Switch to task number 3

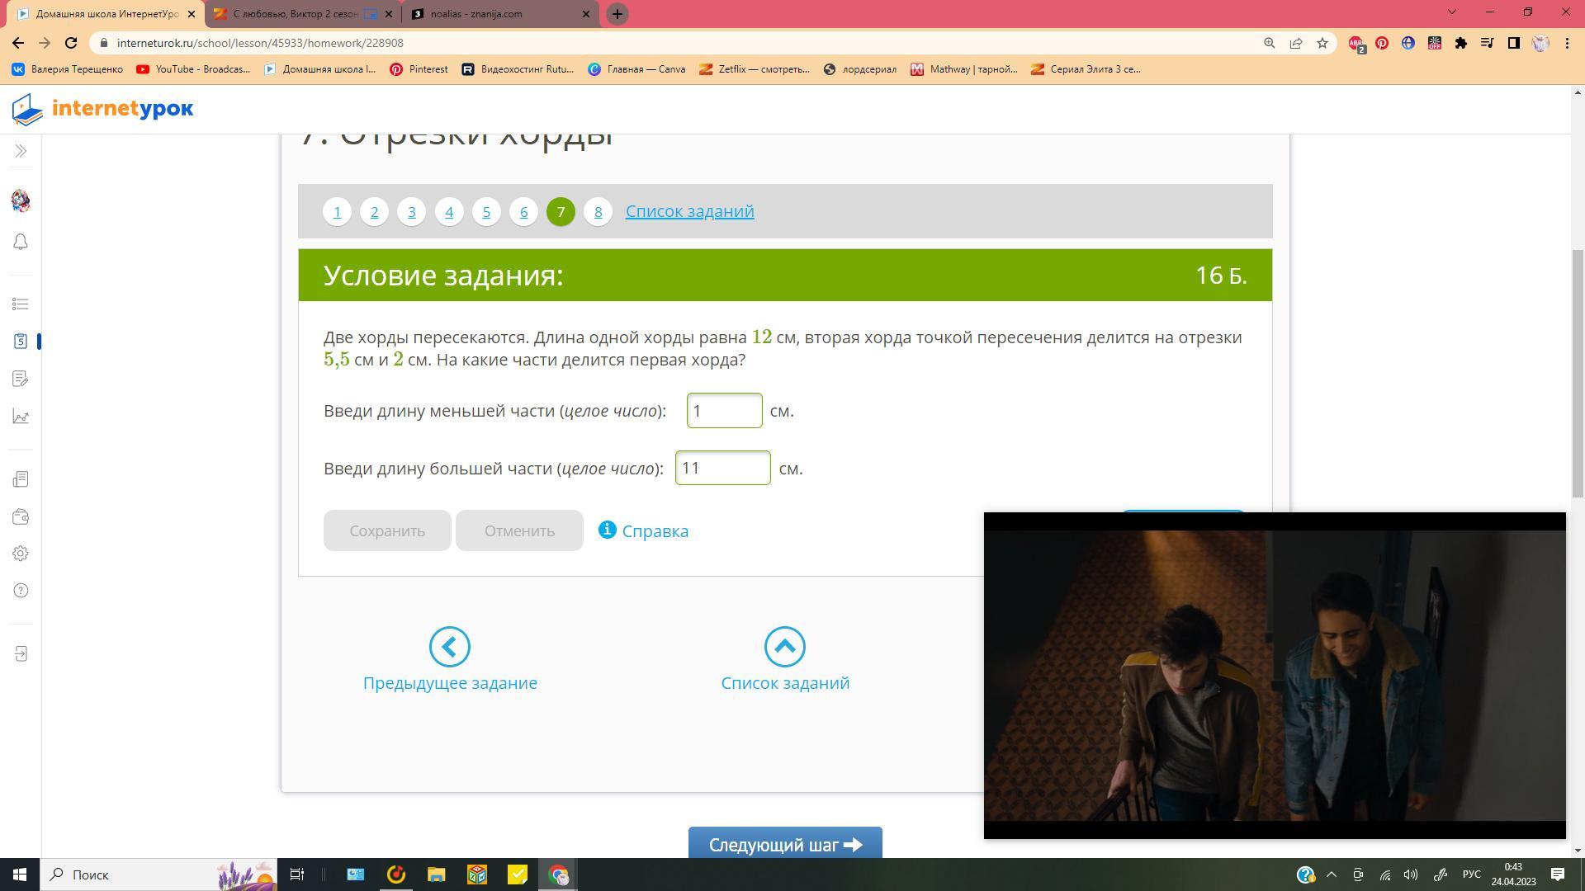[411, 212]
